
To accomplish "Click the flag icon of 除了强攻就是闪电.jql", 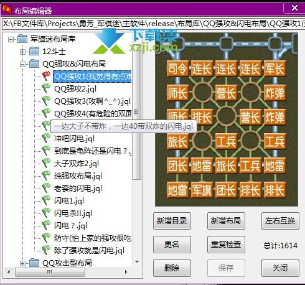I will pos(46,250).
